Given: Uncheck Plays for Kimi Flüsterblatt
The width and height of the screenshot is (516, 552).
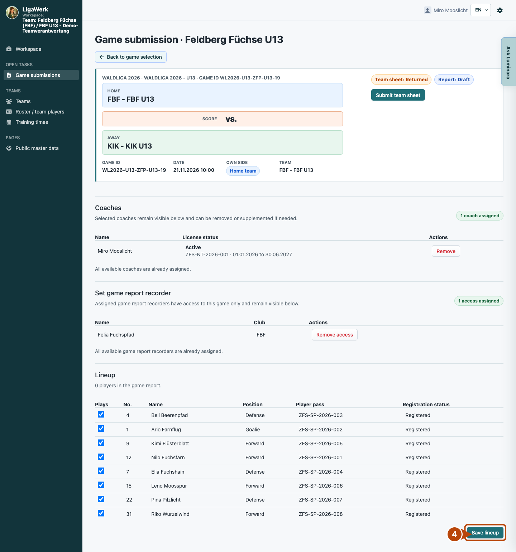Looking at the screenshot, I should point(101,443).
